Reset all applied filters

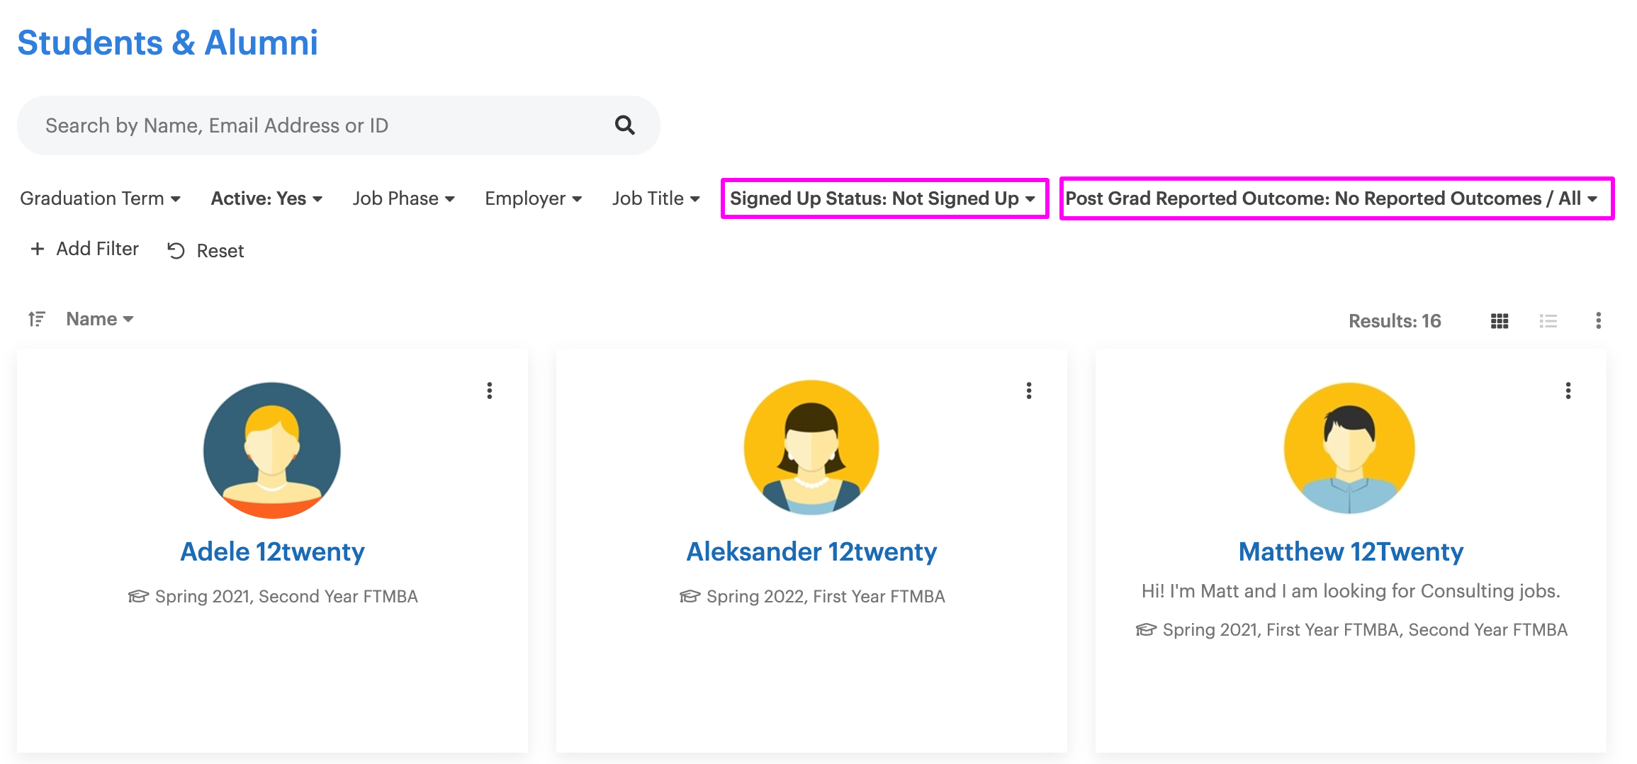pos(206,251)
